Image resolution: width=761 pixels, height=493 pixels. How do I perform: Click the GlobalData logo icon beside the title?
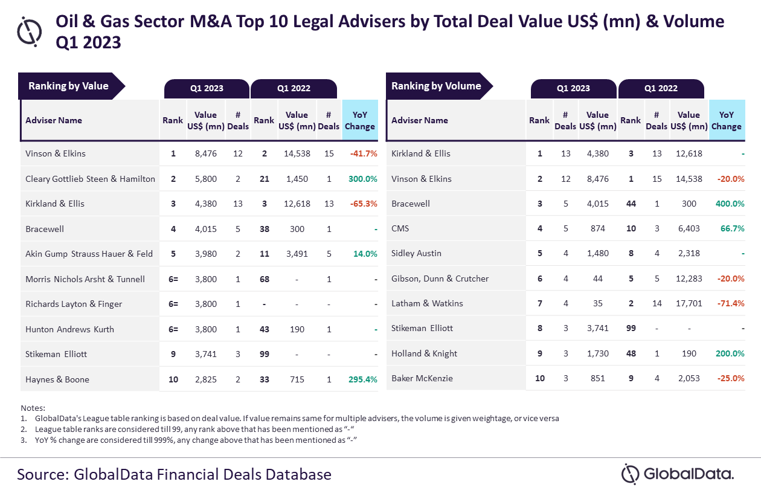point(30,31)
